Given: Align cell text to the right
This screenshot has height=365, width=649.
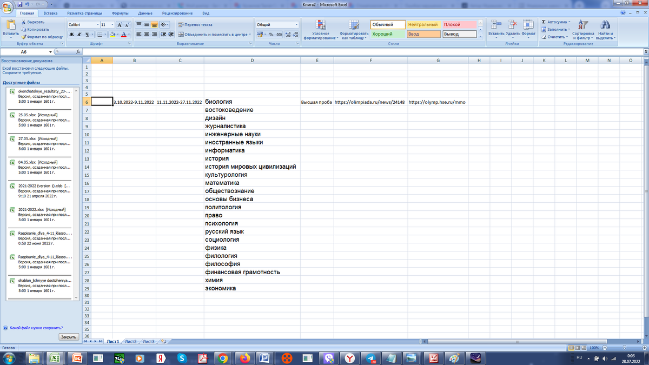Looking at the screenshot, I should point(154,34).
